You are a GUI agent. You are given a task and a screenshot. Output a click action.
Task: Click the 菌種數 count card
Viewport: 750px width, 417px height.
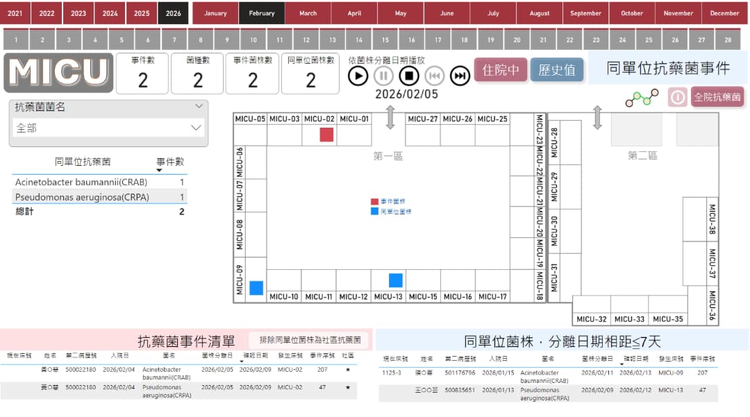(197, 73)
